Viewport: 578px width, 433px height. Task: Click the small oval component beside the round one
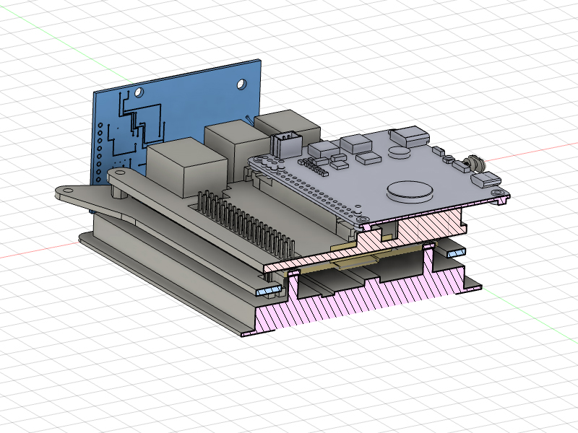(399, 152)
